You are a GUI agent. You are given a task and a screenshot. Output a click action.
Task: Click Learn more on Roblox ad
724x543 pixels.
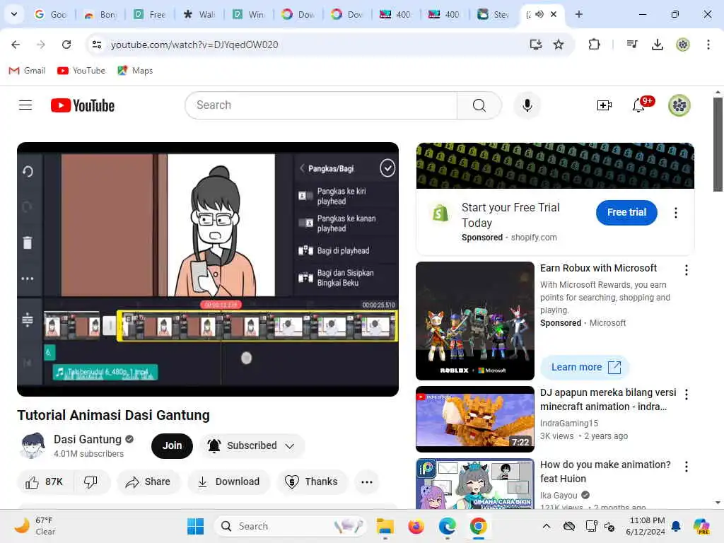pyautogui.click(x=585, y=367)
